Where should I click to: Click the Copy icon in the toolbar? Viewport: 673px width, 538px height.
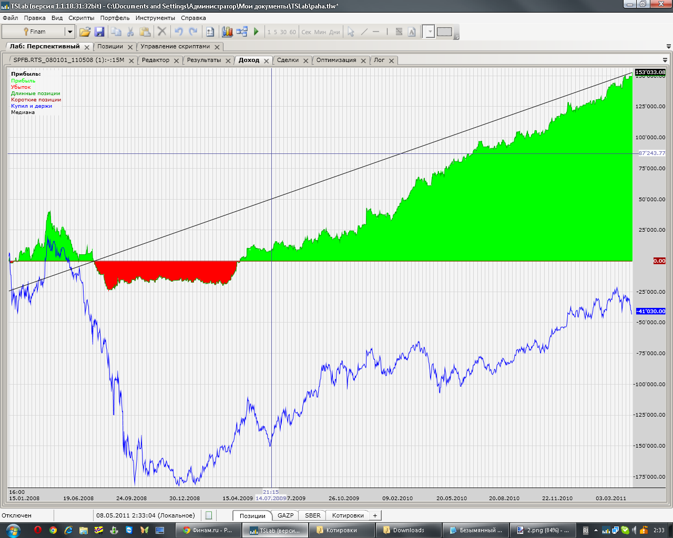coord(116,32)
